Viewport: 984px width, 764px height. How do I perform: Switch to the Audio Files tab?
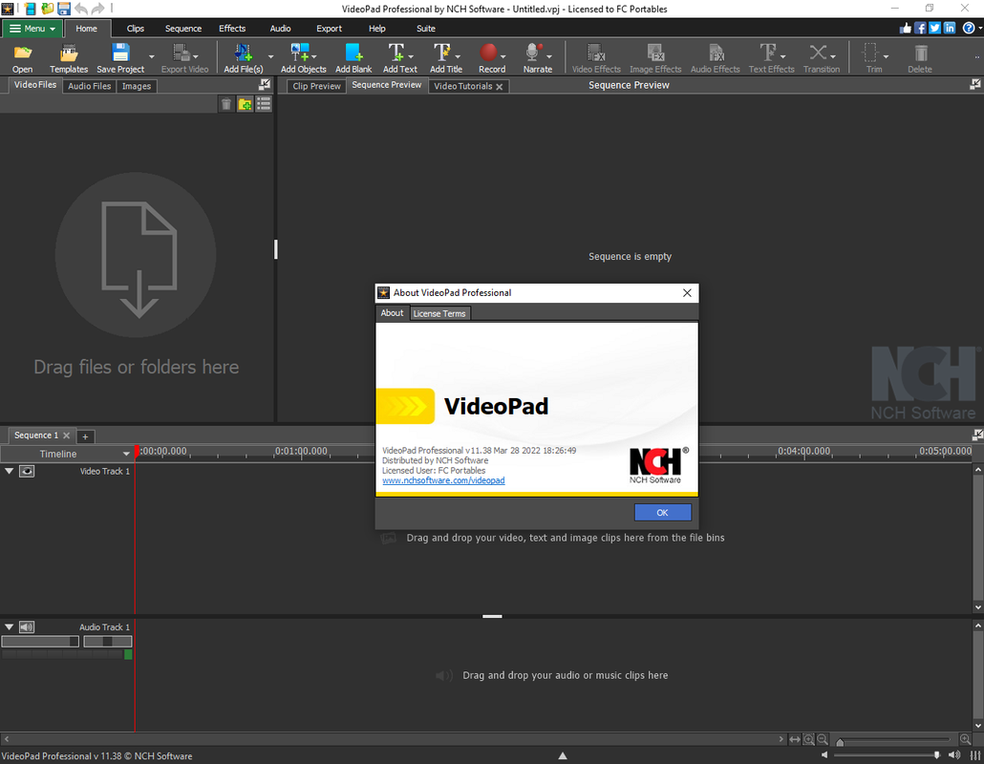click(x=89, y=86)
